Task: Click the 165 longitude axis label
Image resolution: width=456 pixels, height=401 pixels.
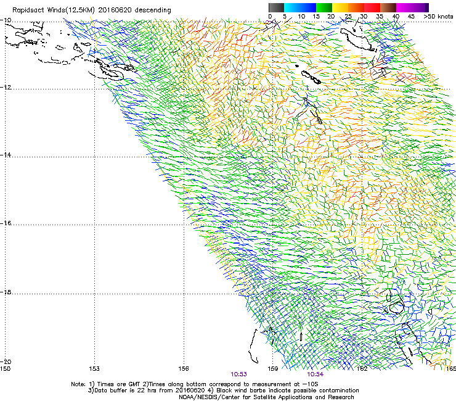Action: [x=451, y=369]
